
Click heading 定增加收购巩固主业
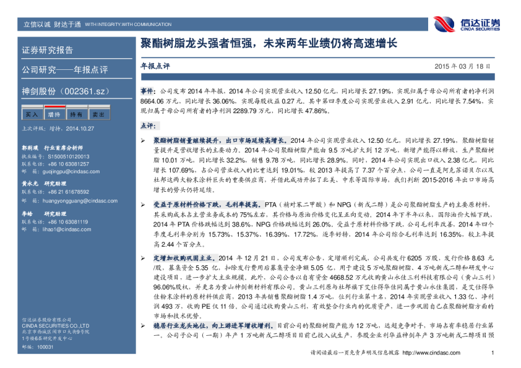[185, 258]
